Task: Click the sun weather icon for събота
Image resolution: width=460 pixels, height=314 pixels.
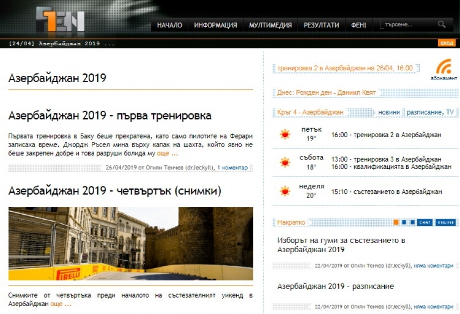Action: click(285, 162)
